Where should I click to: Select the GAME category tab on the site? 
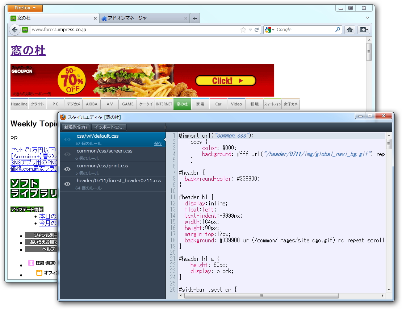tap(127, 104)
